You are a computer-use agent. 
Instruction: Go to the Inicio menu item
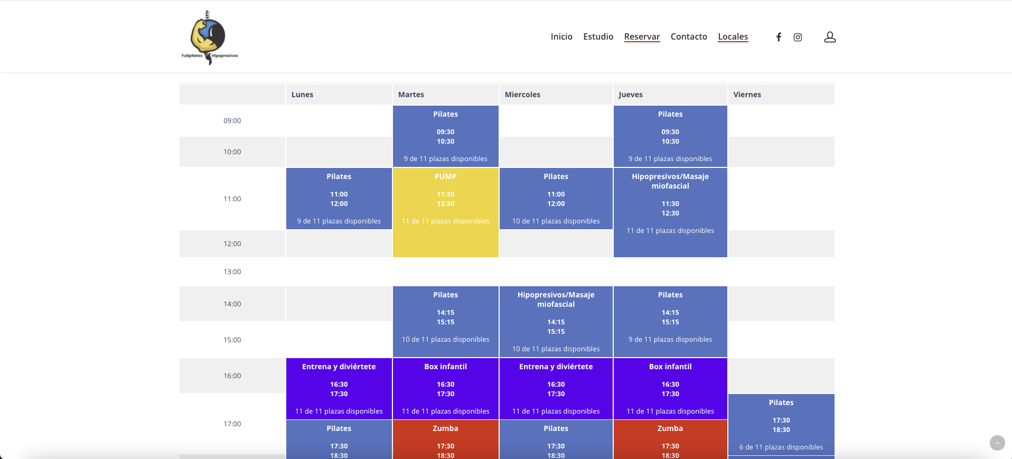pyautogui.click(x=561, y=36)
